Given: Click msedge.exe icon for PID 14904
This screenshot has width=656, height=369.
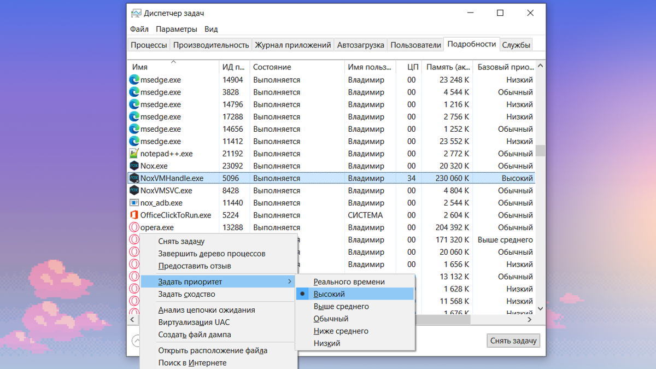Looking at the screenshot, I should pos(134,80).
